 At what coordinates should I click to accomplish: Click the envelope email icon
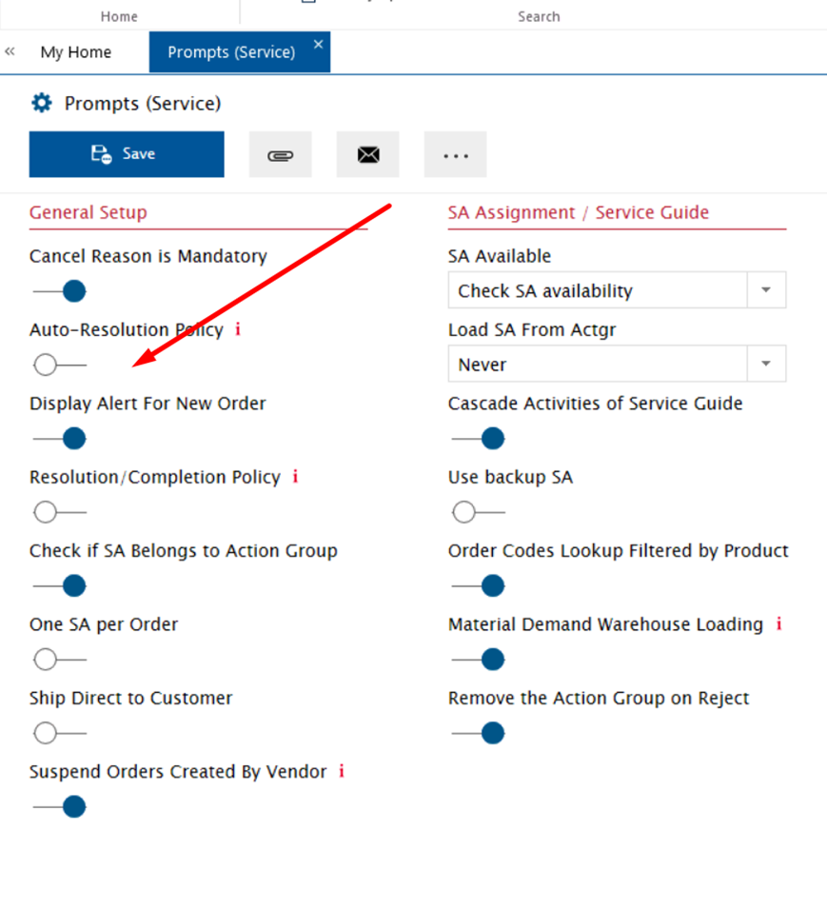coord(368,154)
